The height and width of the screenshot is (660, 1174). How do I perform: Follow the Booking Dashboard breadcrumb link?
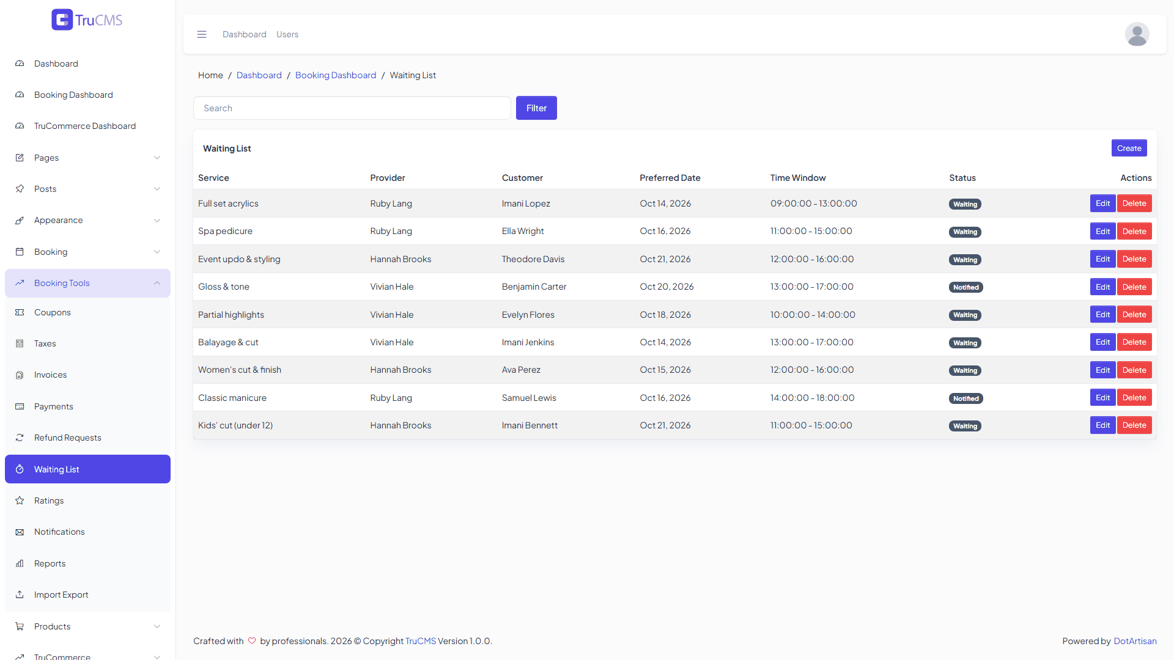click(336, 75)
